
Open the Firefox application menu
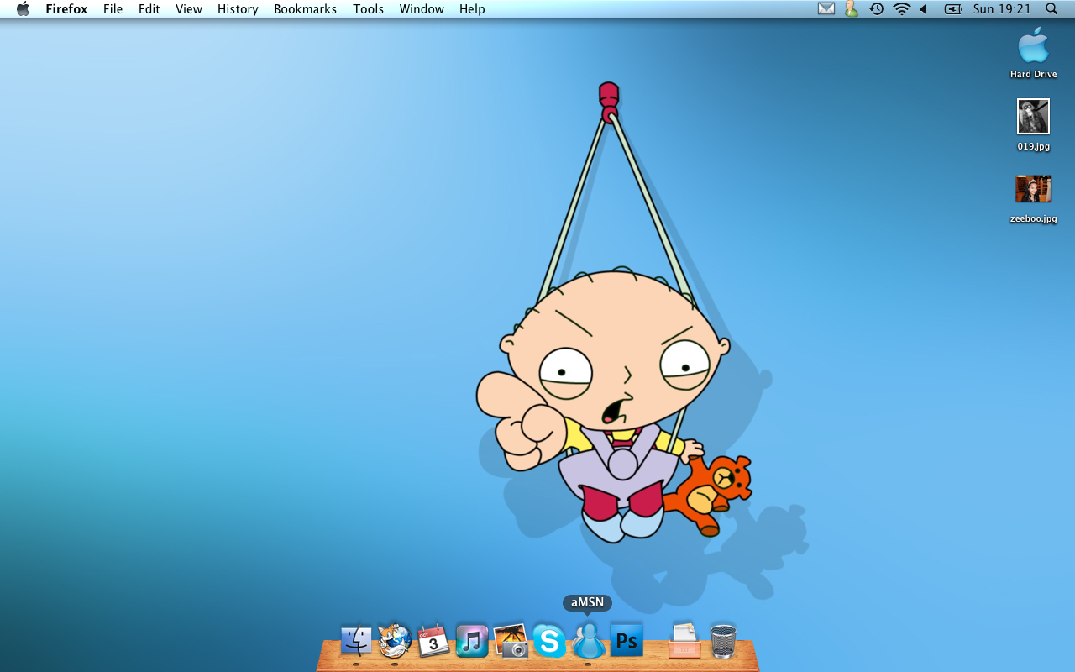[x=66, y=9]
